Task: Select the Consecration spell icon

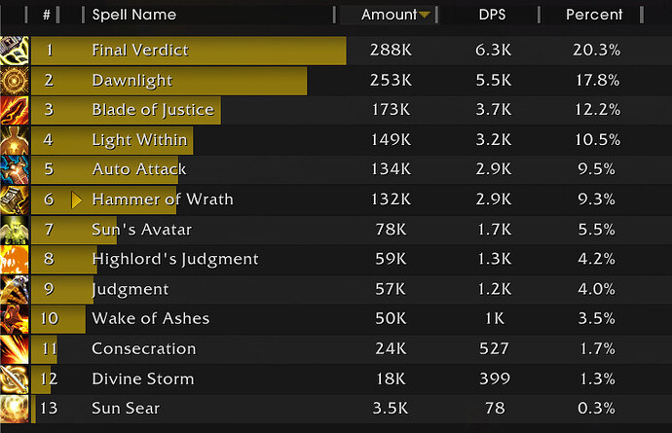Action: (15, 349)
